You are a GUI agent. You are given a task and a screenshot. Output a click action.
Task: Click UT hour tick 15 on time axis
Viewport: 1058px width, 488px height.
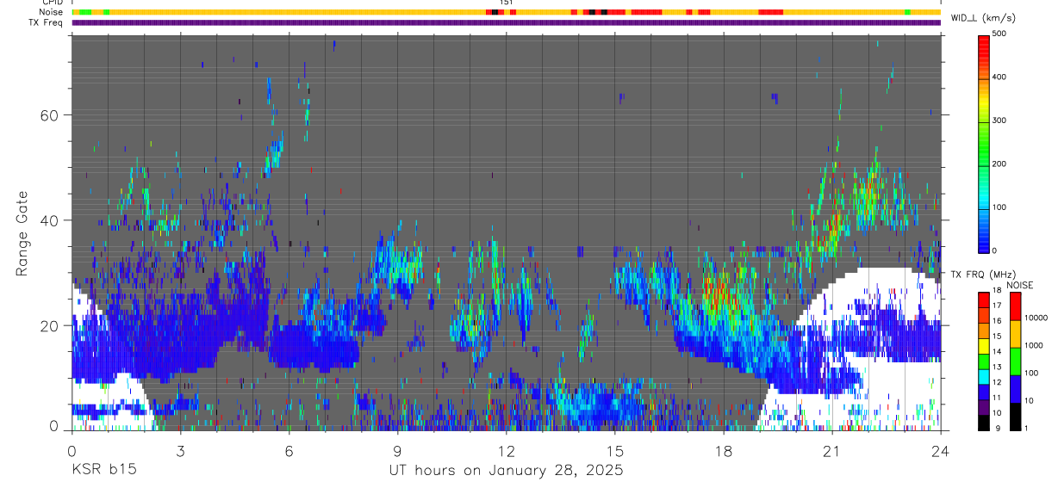tap(614, 450)
